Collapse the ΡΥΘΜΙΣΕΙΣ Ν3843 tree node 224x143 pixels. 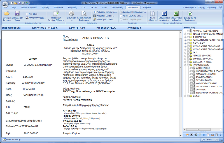(185, 64)
